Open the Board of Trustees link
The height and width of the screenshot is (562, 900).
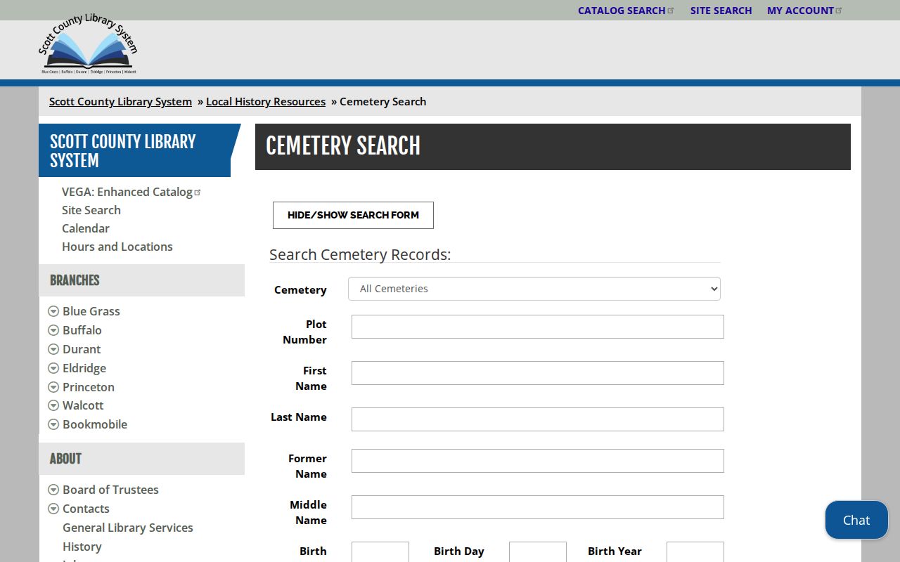[x=110, y=490]
